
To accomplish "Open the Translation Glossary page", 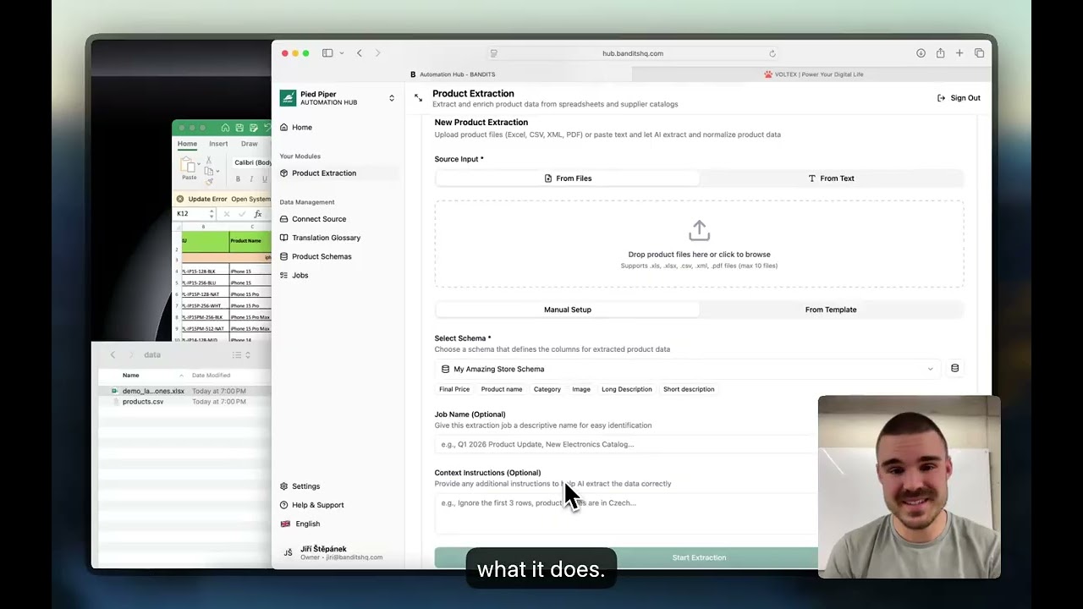I will (x=326, y=238).
